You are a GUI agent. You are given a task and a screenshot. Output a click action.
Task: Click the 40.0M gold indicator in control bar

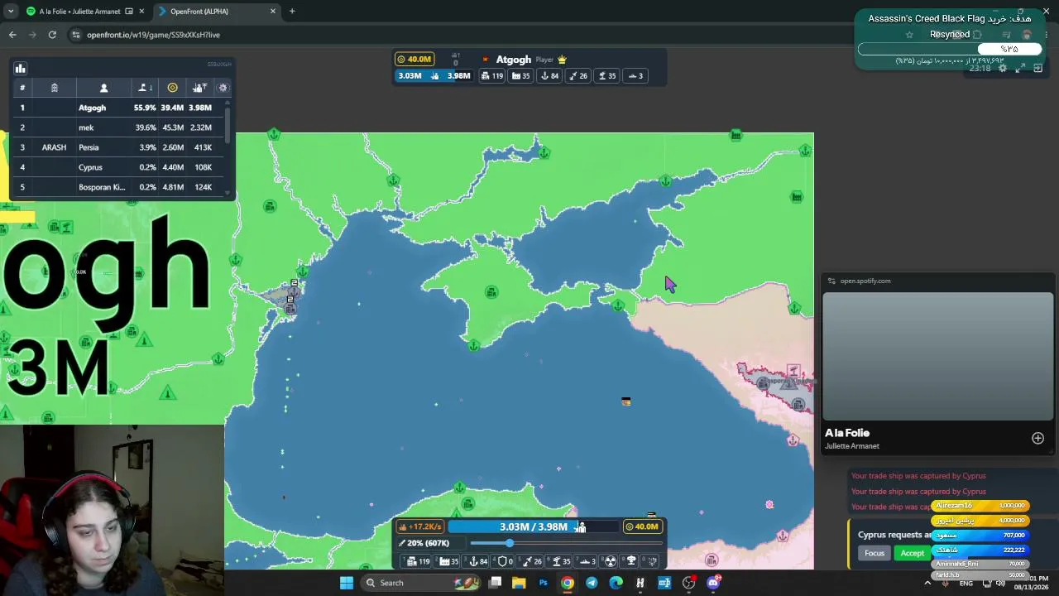[x=642, y=526]
